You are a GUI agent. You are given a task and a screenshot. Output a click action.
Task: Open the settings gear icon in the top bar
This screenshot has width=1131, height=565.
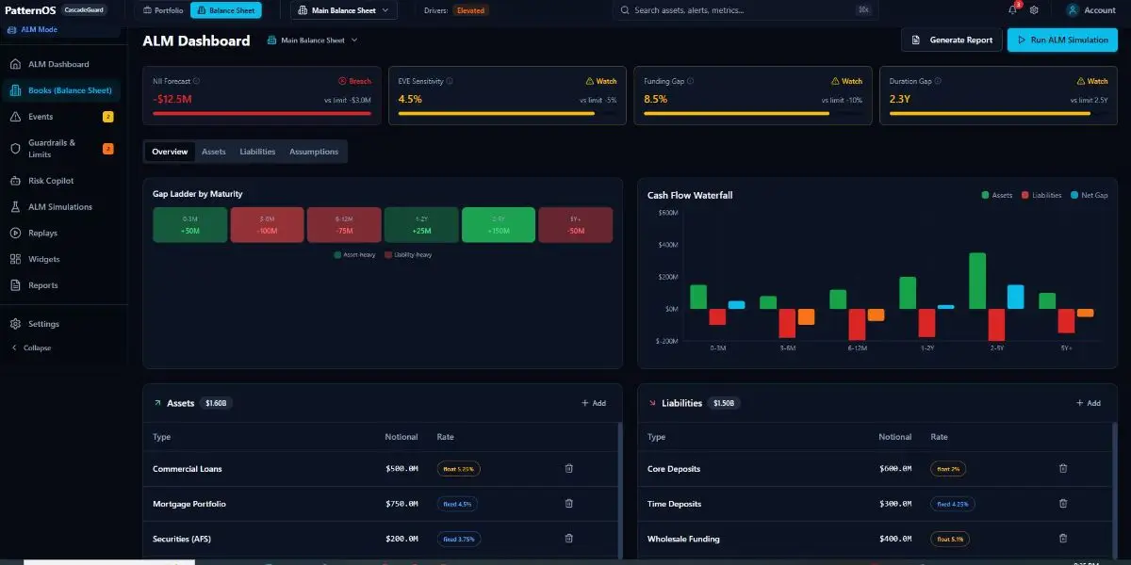(x=1034, y=10)
